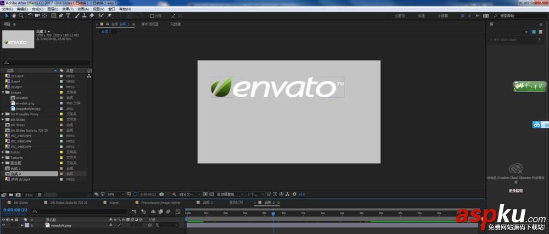Open the resolution dropdown showing 四分之一

point(190,194)
